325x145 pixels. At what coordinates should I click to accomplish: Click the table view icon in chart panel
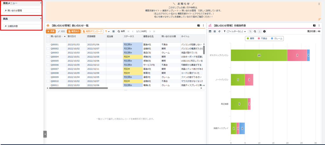tap(210, 31)
